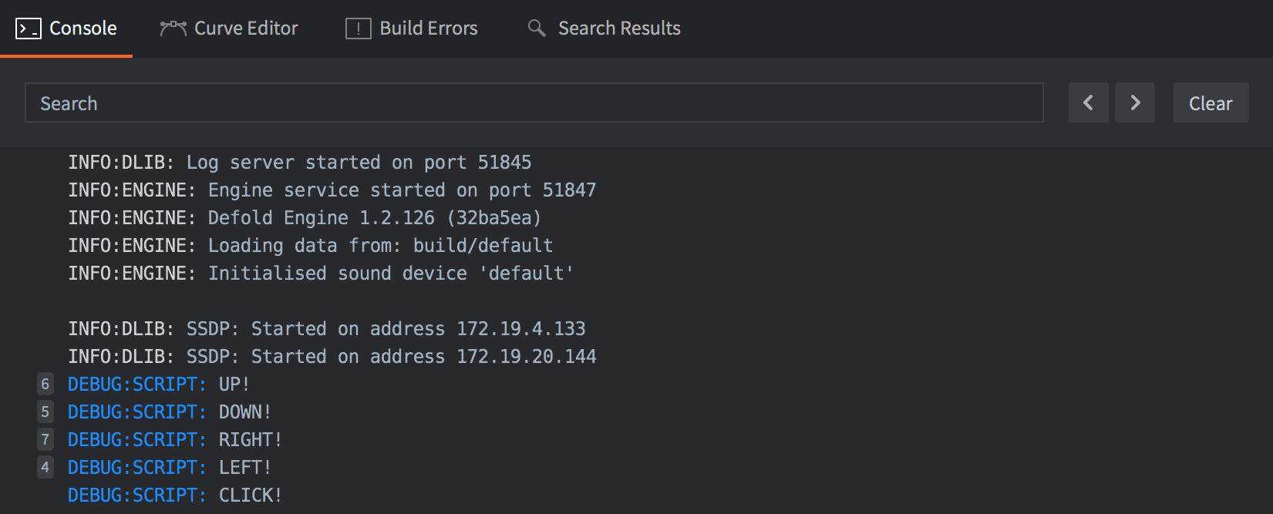Image resolution: width=1273 pixels, height=514 pixels.
Task: Select the "DEBUG:SCRIPT: CLICK!" log line
Action: (x=175, y=495)
